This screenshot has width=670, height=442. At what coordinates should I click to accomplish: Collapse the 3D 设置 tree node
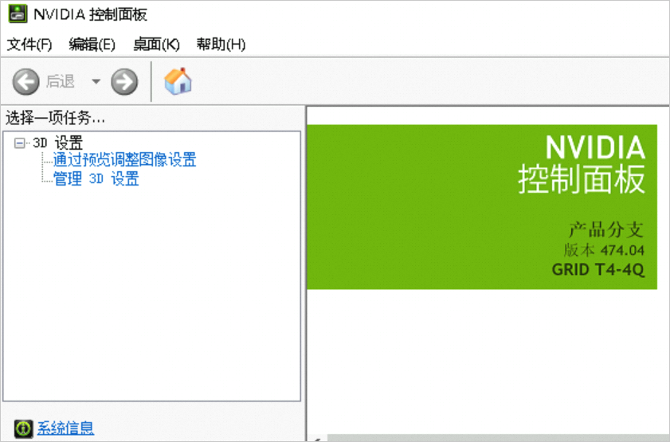[19, 143]
